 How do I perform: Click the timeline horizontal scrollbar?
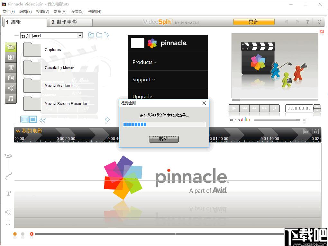[x=160, y=234]
